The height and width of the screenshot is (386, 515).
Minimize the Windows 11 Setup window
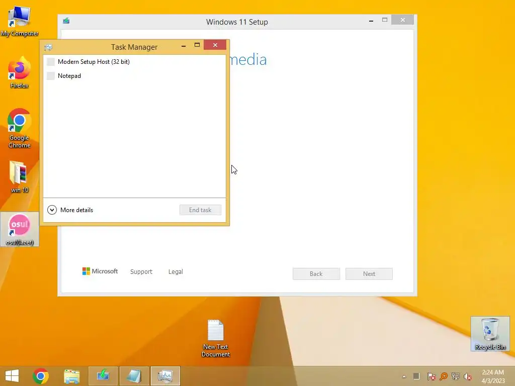pyautogui.click(x=371, y=20)
